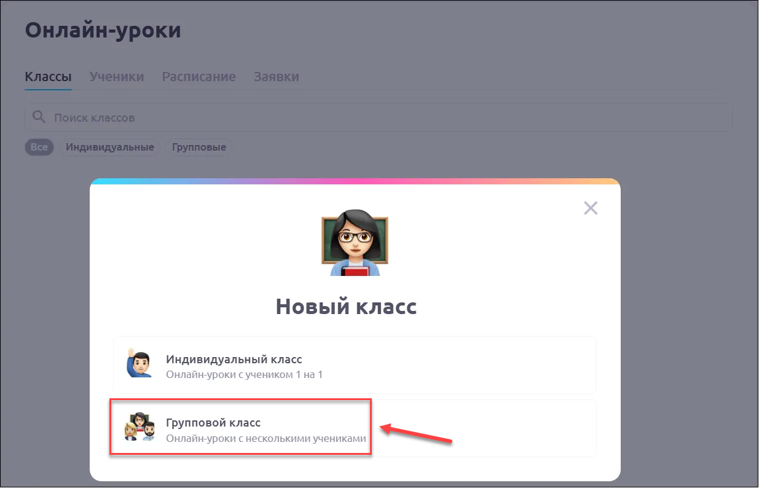Switch to the Классы tab

[48, 77]
